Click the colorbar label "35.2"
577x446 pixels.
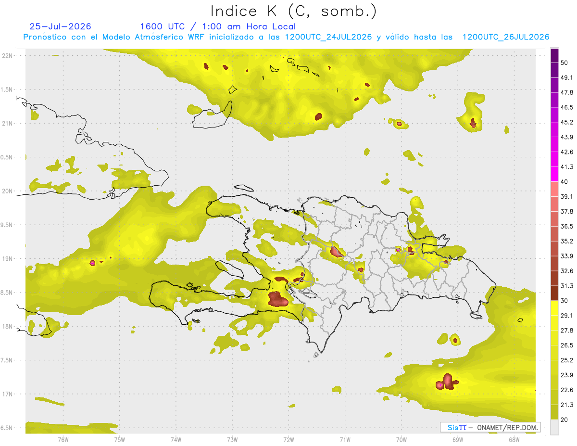[x=567, y=241]
